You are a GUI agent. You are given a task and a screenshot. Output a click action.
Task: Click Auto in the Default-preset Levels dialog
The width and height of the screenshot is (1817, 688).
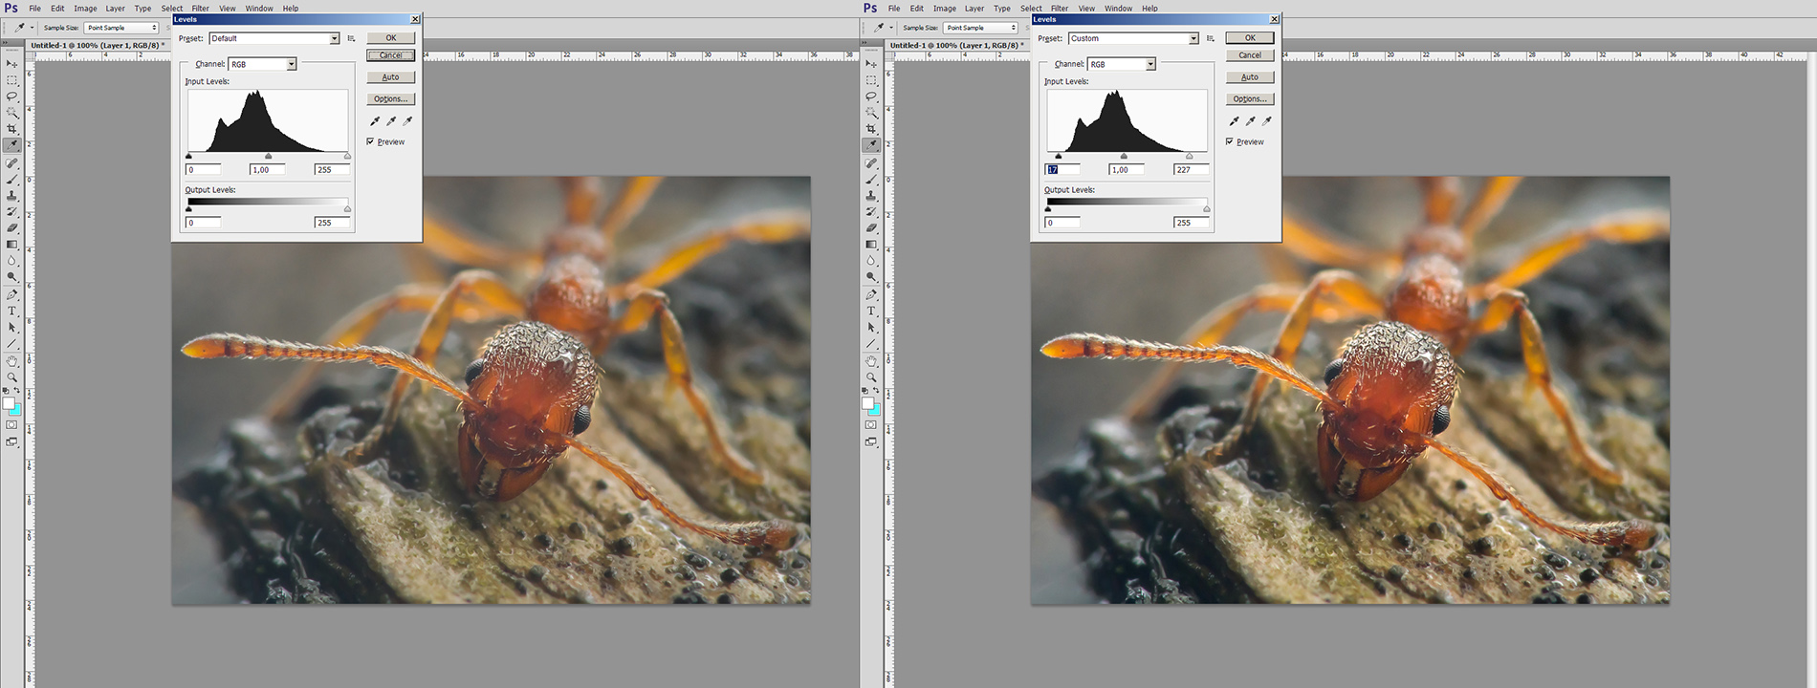(390, 77)
